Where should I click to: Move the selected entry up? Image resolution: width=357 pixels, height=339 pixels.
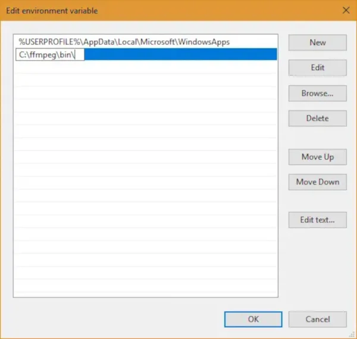[318, 157]
